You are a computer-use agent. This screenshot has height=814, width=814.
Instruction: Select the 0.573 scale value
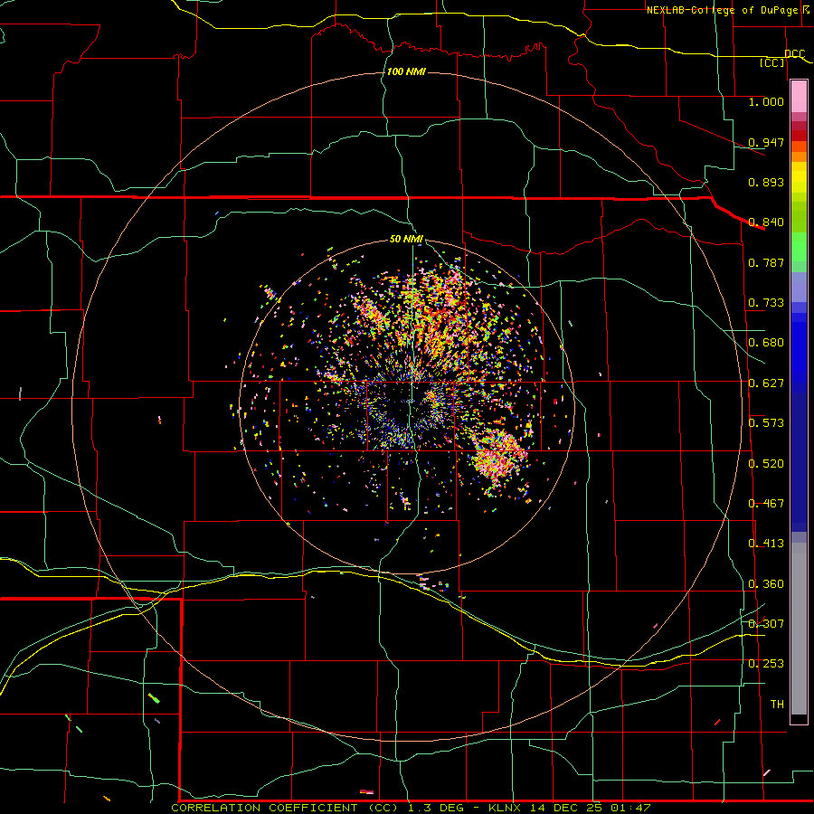(x=766, y=423)
